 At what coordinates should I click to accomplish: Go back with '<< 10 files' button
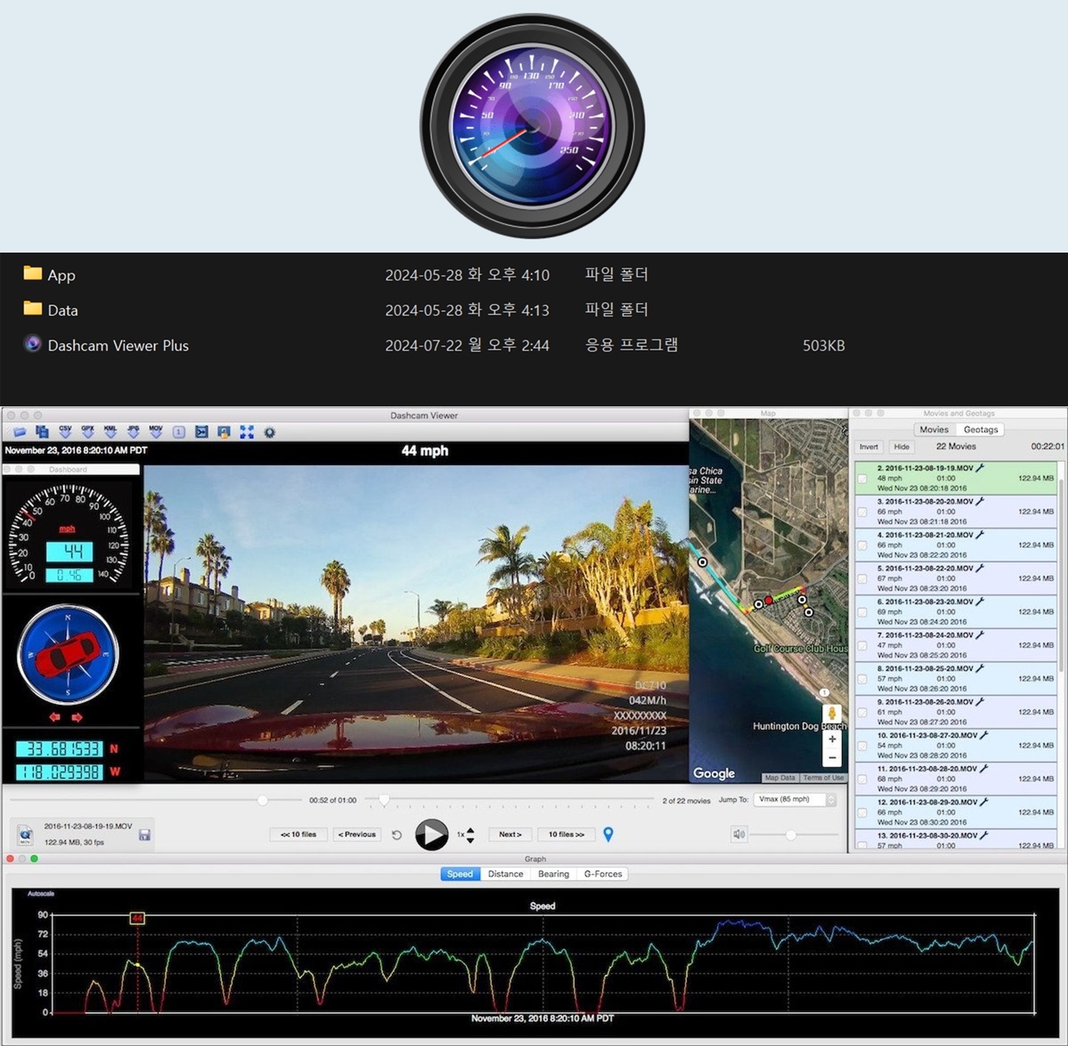tap(299, 834)
